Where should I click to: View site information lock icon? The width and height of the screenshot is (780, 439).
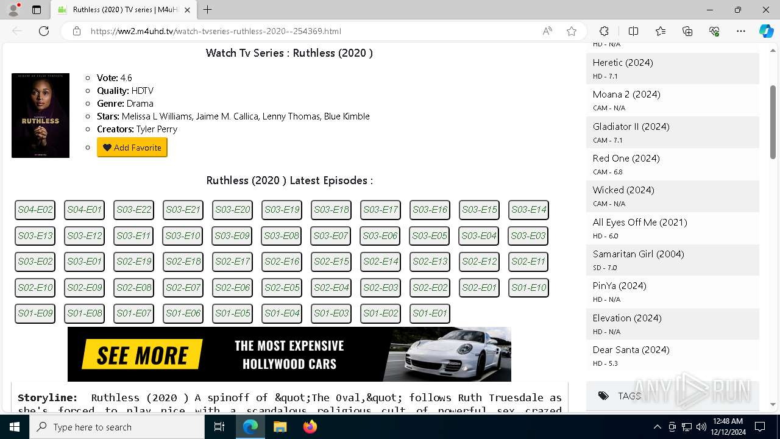77,31
